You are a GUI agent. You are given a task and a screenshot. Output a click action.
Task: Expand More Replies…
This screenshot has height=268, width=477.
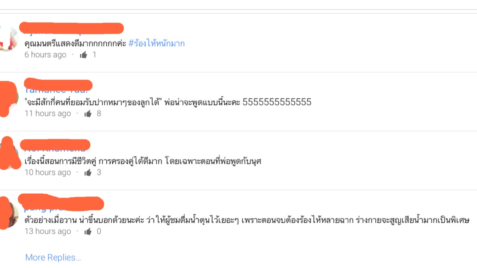tap(53, 258)
